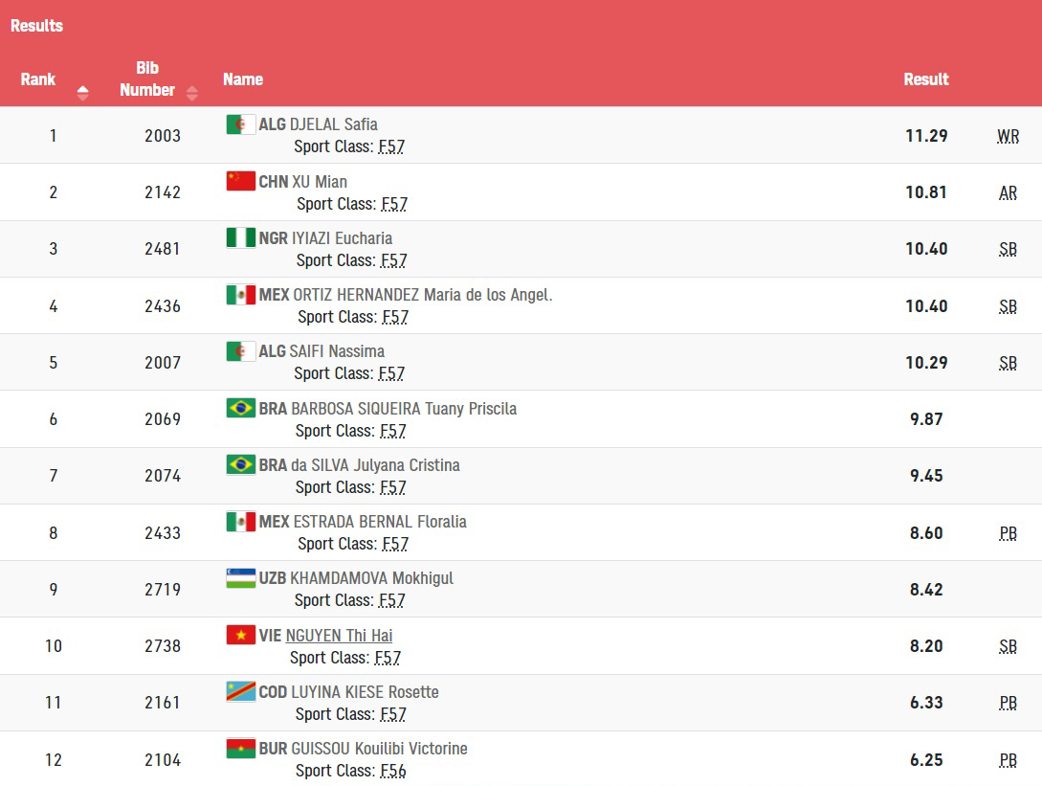Sort by Bib Number arrows icon
The width and height of the screenshot is (1042, 786).
pyautogui.click(x=192, y=93)
